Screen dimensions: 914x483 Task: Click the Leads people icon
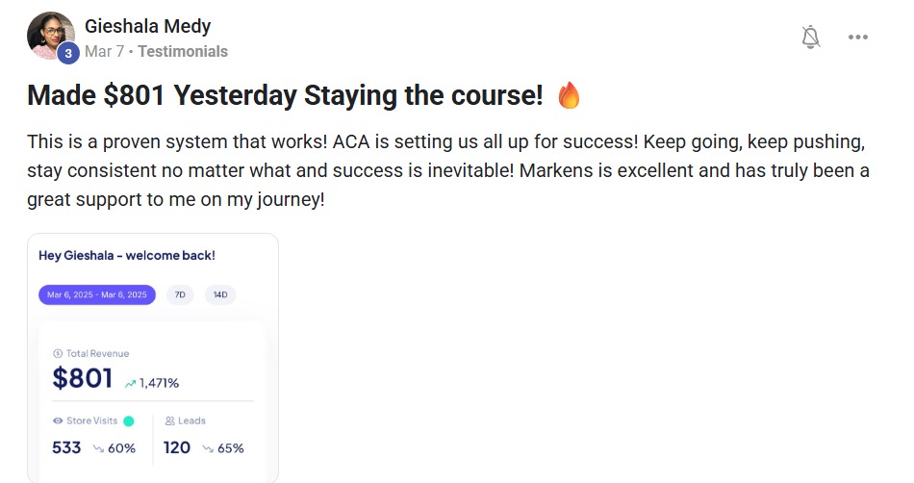(169, 420)
